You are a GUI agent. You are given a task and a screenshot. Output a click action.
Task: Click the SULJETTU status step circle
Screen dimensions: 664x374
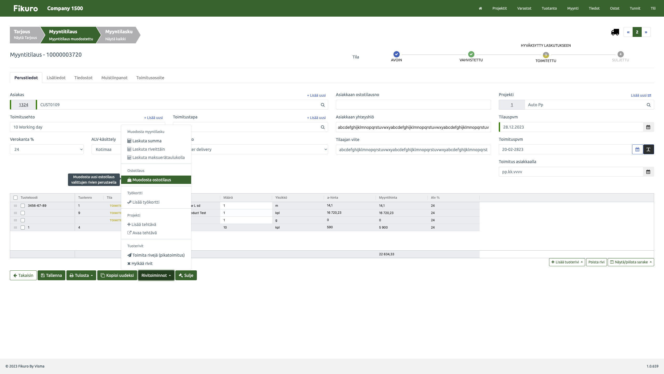click(620, 54)
